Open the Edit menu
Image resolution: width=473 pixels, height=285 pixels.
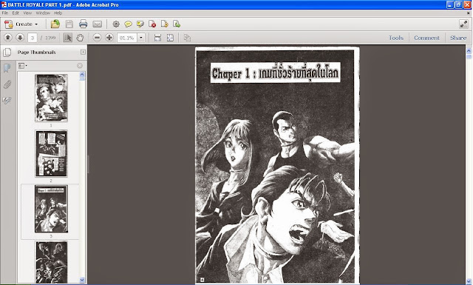coord(16,13)
